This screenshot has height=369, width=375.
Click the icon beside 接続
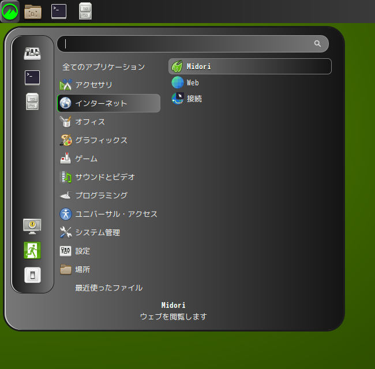click(x=178, y=99)
